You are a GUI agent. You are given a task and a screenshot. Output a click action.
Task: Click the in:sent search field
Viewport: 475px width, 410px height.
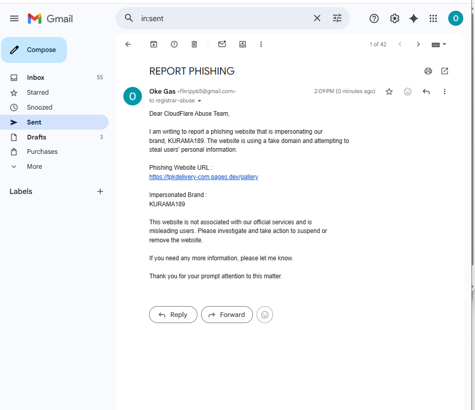coord(224,19)
